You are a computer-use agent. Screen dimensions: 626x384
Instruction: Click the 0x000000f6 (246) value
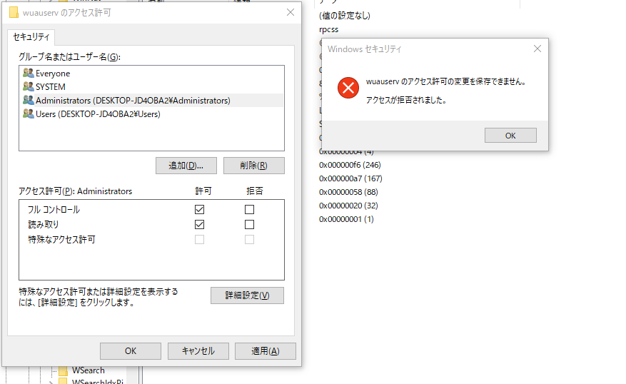click(x=350, y=165)
